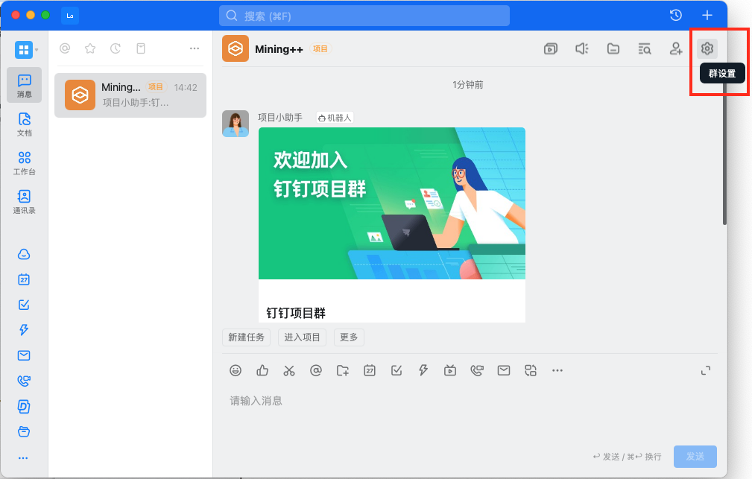This screenshot has height=479, width=752.
Task: Filter conversations by @ mentions
Action: click(65, 48)
